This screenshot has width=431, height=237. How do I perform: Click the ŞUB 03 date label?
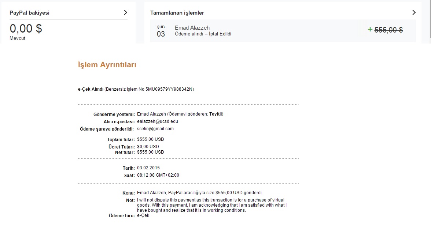click(161, 31)
